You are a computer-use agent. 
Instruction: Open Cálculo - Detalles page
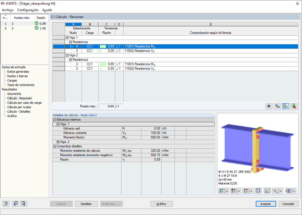[19, 111]
